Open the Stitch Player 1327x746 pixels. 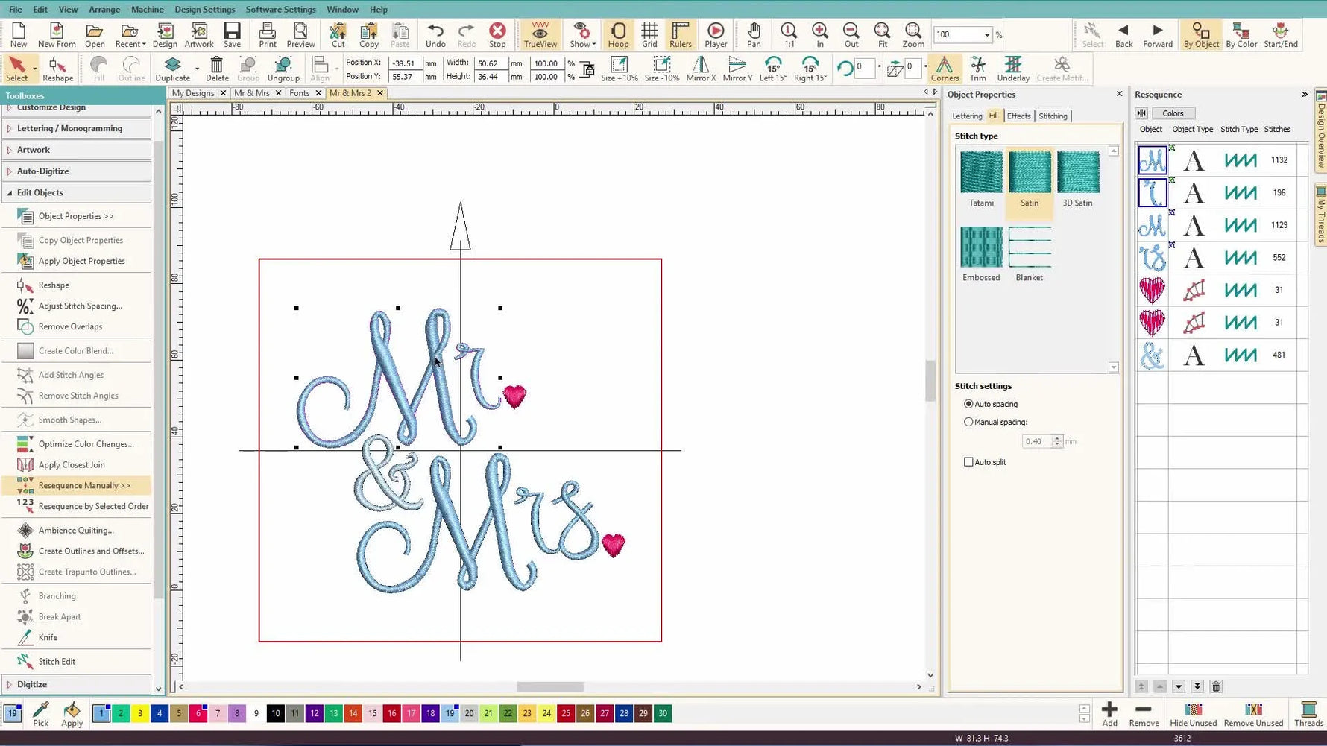(714, 34)
